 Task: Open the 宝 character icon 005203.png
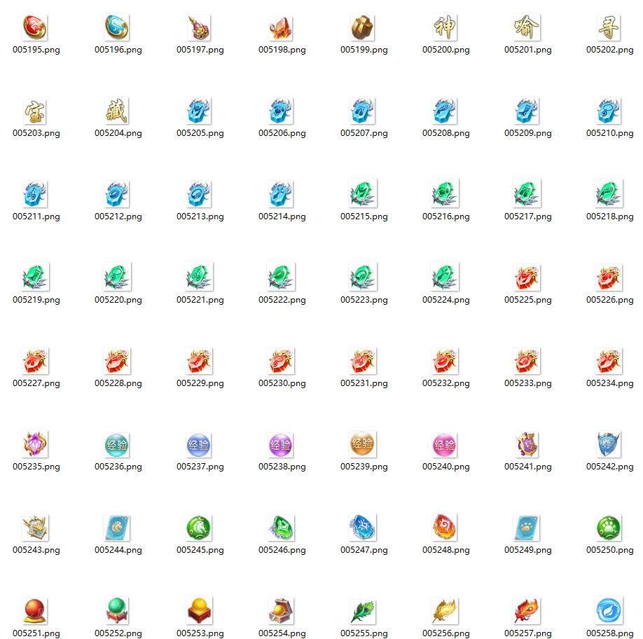tap(35, 110)
